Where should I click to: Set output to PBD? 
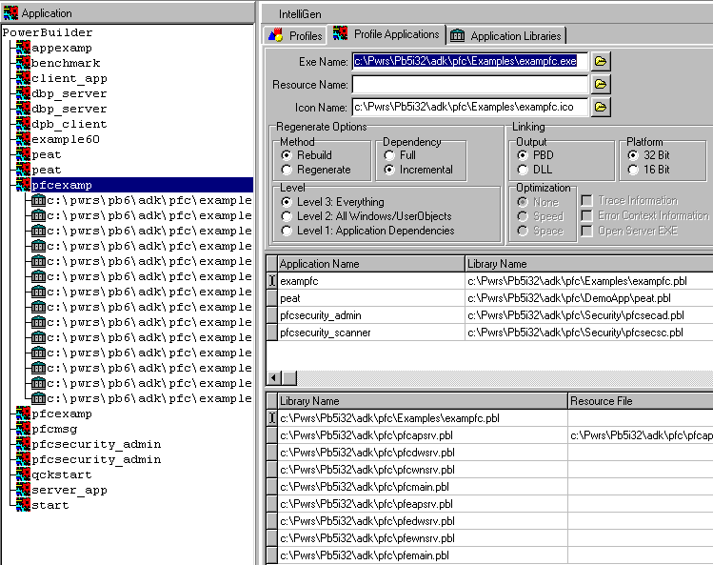523,155
